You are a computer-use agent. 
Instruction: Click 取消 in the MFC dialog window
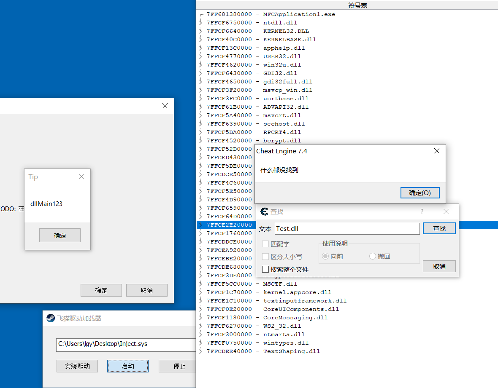click(x=147, y=290)
